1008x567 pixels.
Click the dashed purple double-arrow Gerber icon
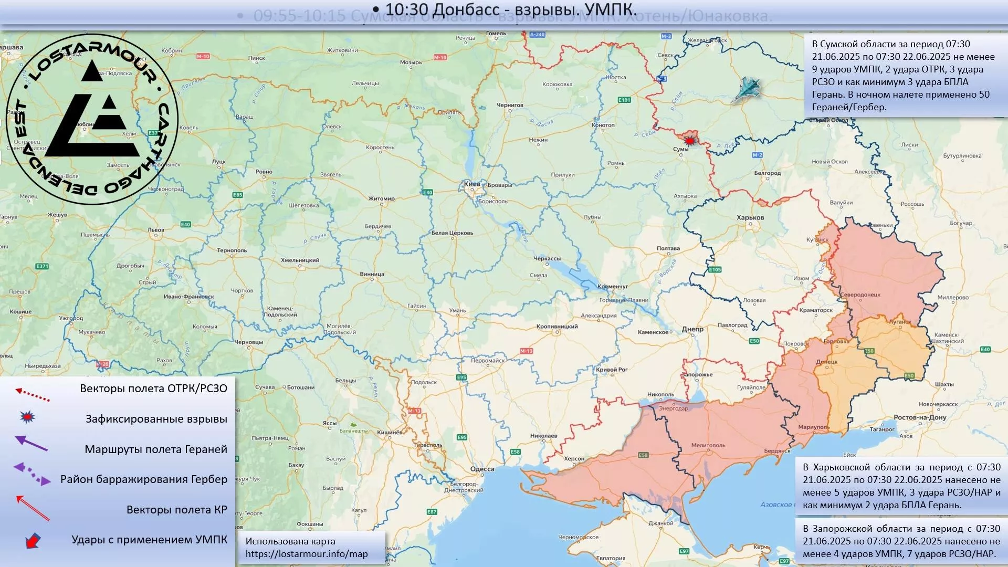click(x=33, y=474)
